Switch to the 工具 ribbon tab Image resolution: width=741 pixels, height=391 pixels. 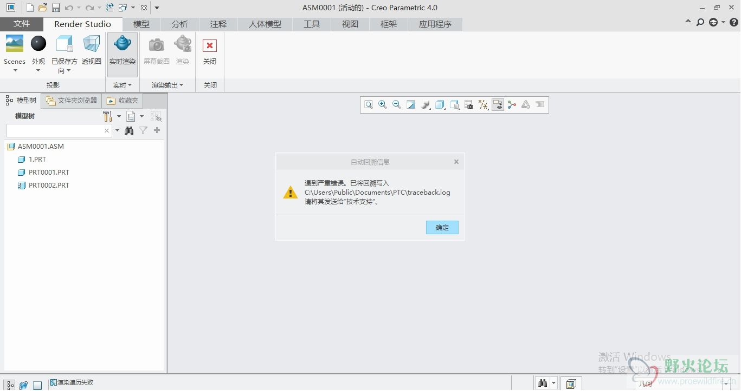click(312, 24)
